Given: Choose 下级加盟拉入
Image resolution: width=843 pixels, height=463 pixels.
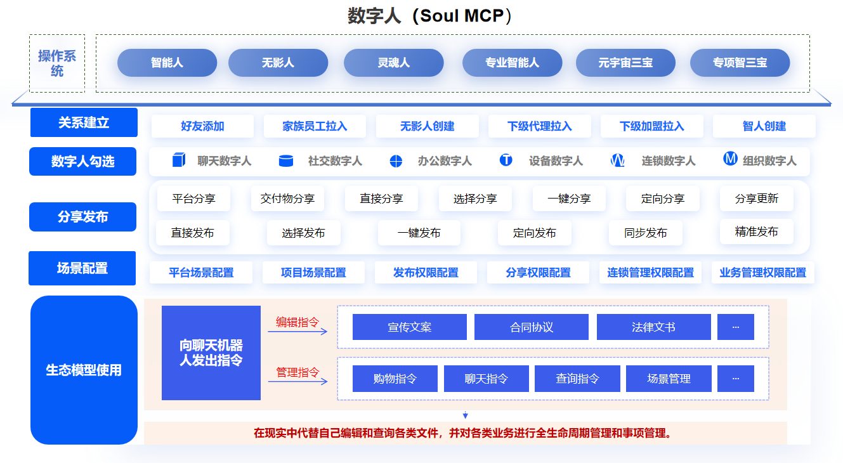Looking at the screenshot, I should pos(651,126).
